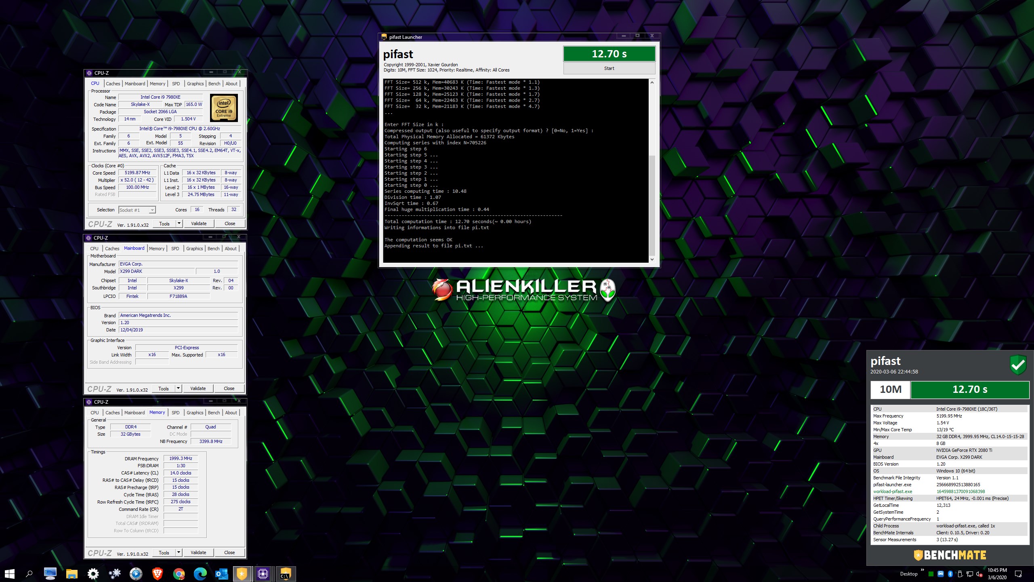Expand Tools dropdown arrow in top CPU-Z window
The height and width of the screenshot is (582, 1034).
click(x=179, y=224)
